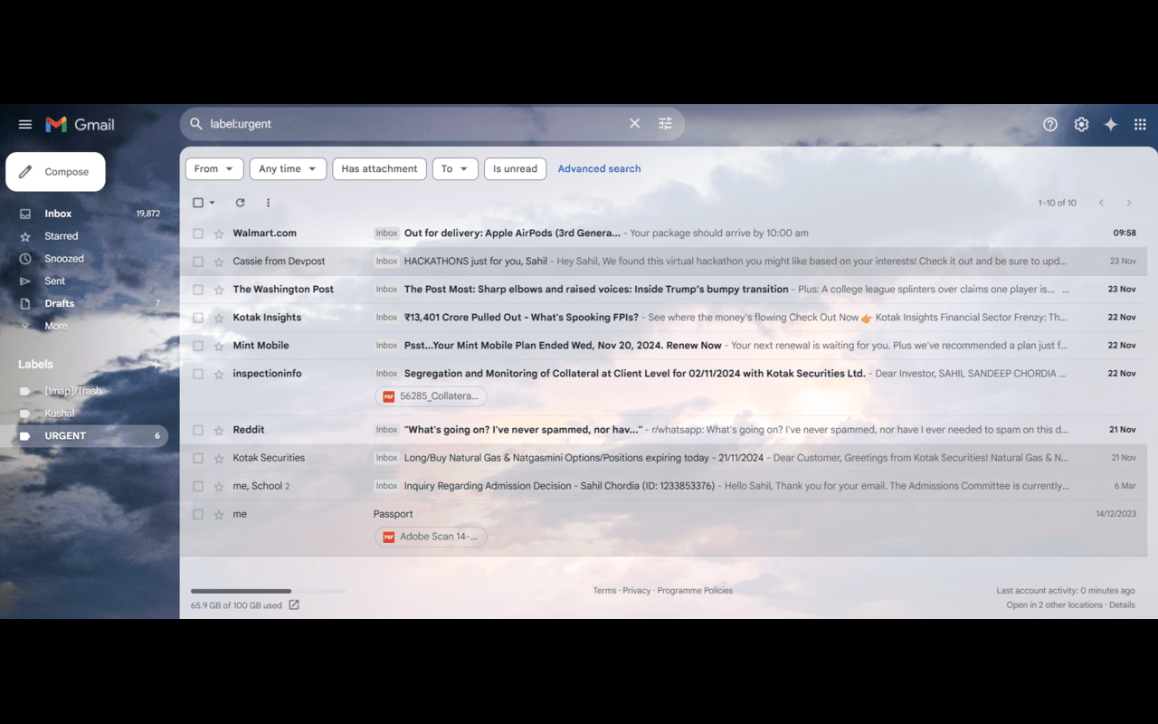Create a new label with plus icon
Image resolution: width=1158 pixels, height=724 pixels.
(156, 364)
